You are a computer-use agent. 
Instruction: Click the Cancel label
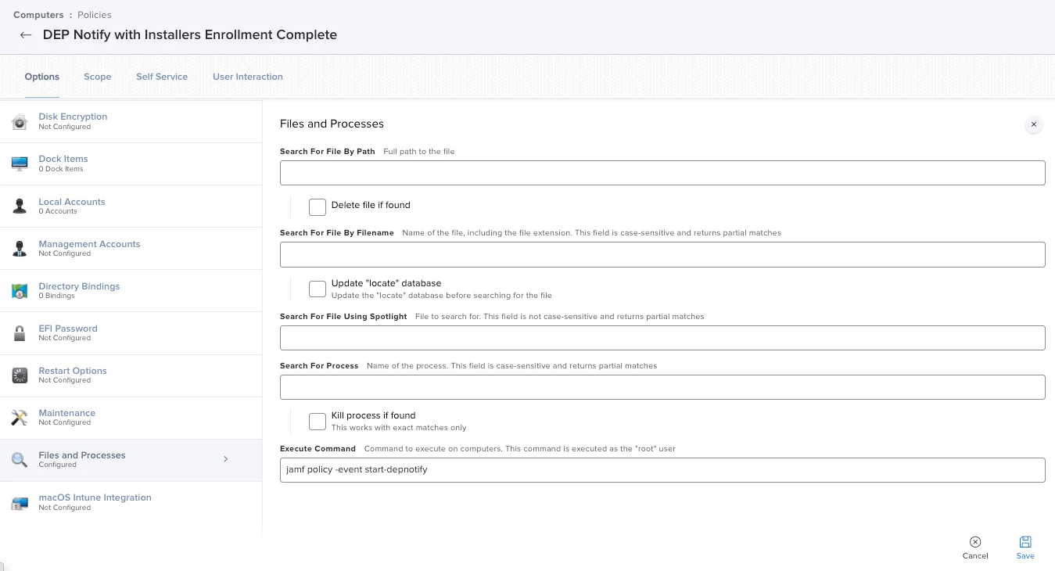tap(975, 556)
